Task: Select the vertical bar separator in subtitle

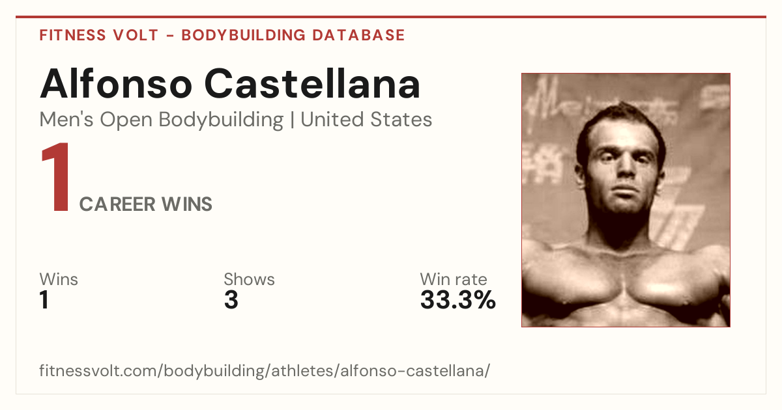Action: tap(292, 120)
